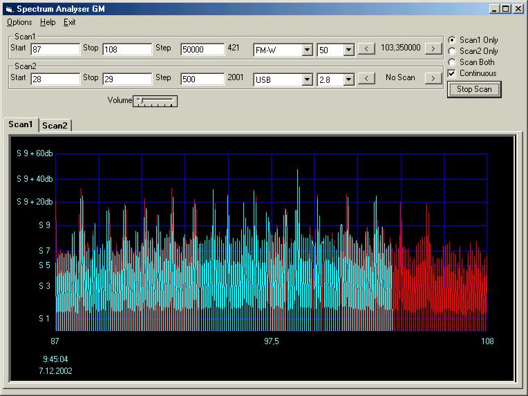
Task: Open the Help menu
Action: (48, 22)
